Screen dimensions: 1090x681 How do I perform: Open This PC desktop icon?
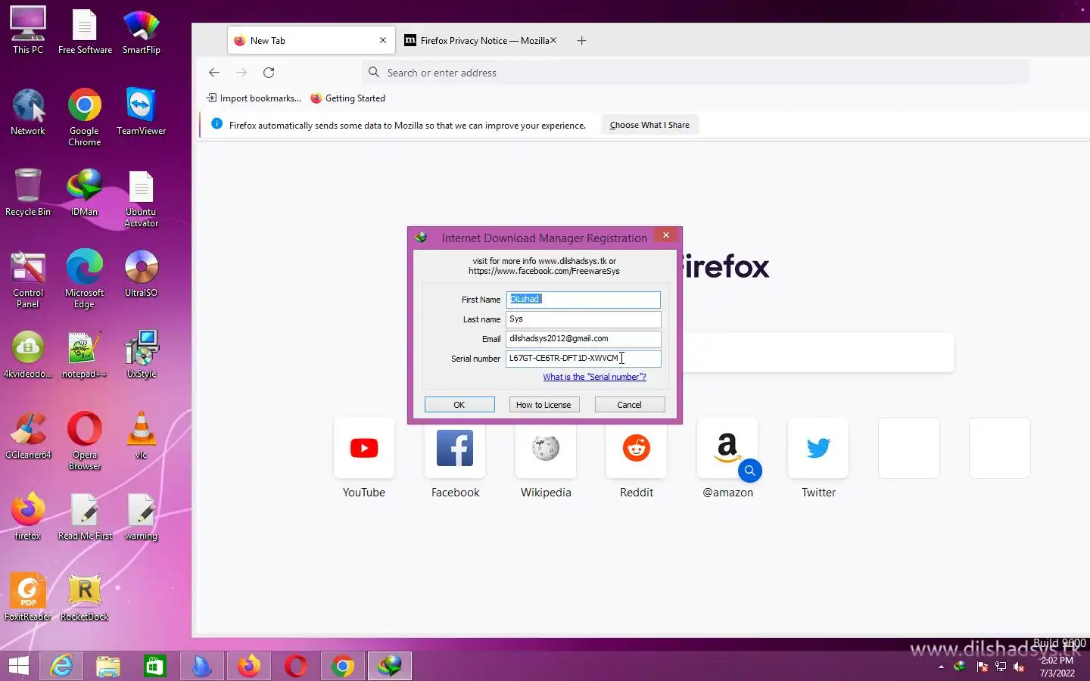pos(28,30)
